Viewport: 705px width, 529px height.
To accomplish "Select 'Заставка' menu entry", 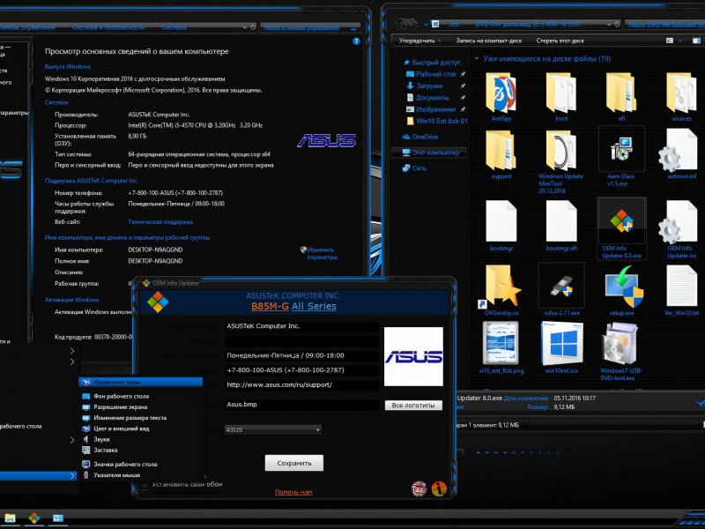I will point(141,451).
